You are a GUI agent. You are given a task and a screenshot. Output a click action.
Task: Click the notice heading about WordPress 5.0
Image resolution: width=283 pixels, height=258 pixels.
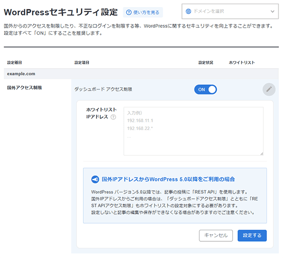[168, 179]
